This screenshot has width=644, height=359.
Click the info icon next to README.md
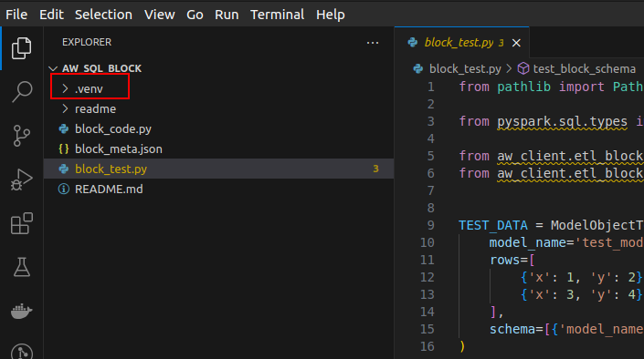pyautogui.click(x=64, y=190)
